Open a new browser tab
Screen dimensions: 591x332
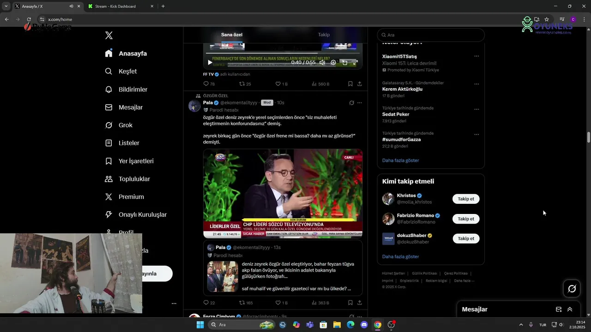pyautogui.click(x=163, y=6)
